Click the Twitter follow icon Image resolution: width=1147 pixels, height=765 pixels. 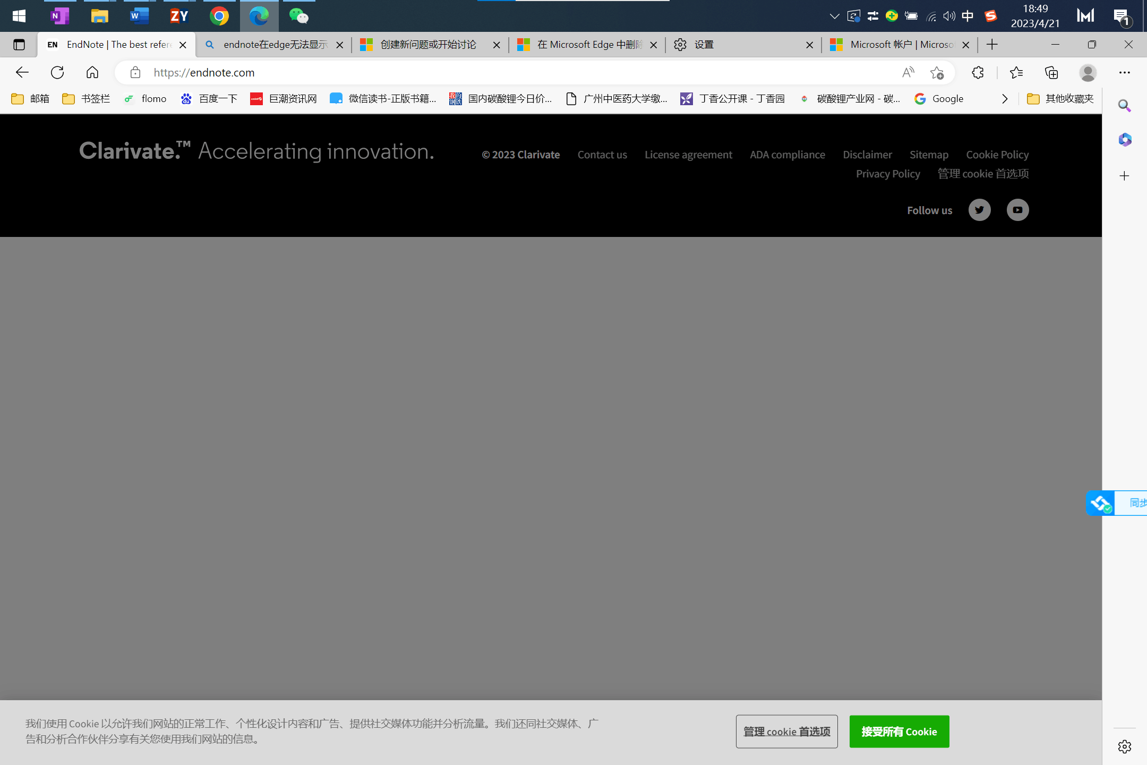point(979,210)
